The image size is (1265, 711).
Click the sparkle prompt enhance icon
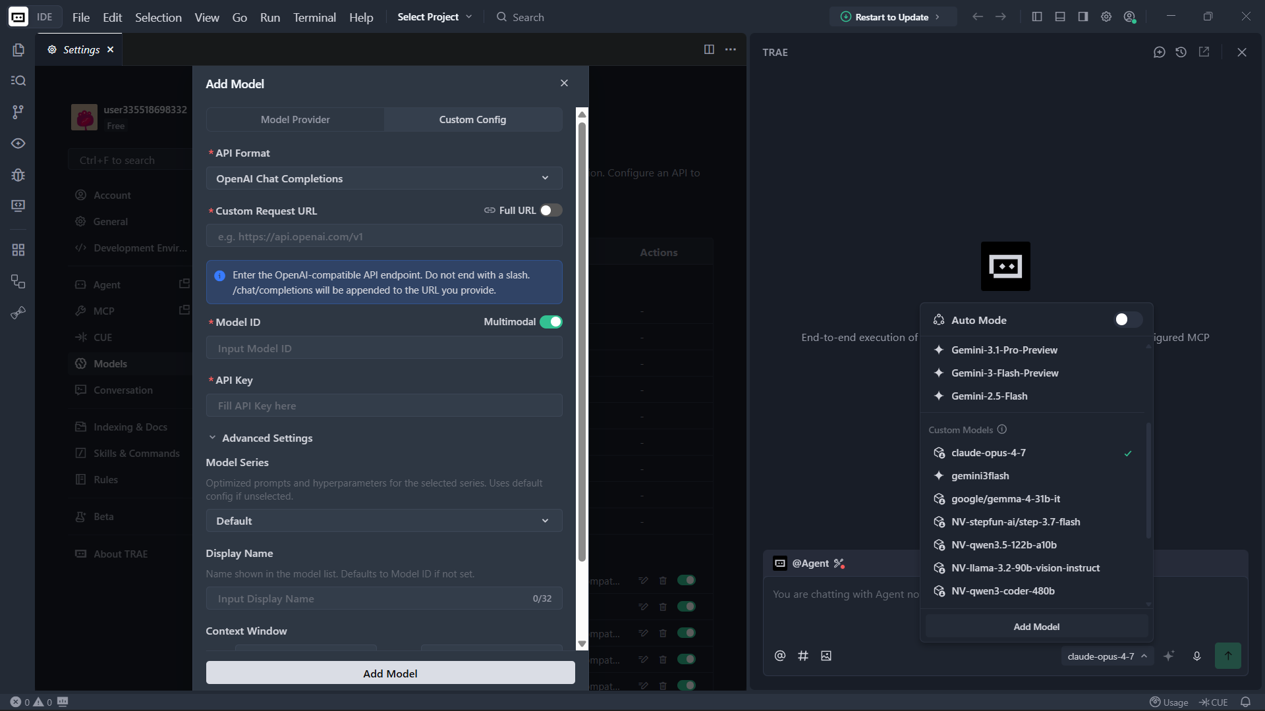(x=1169, y=656)
